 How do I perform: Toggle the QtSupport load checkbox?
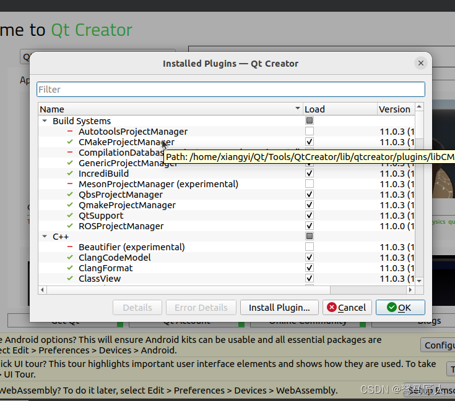310,215
